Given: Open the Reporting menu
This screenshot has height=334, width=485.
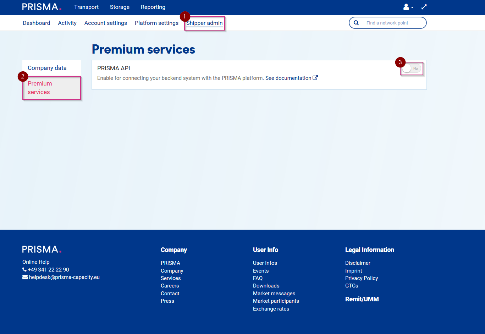Looking at the screenshot, I should tap(153, 7).
